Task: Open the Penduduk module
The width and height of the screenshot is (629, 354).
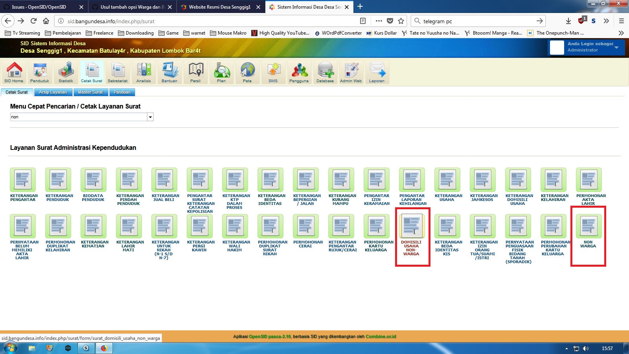Action: [x=40, y=72]
